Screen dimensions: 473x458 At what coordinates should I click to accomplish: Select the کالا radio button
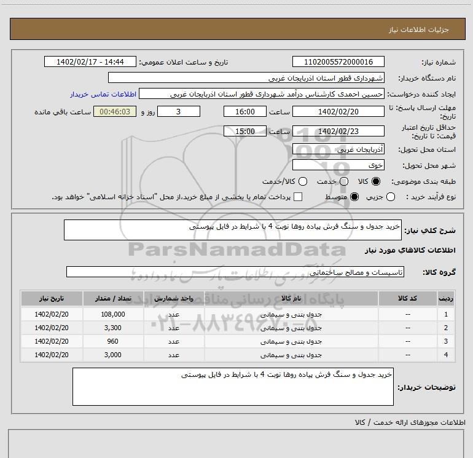tap(376, 181)
